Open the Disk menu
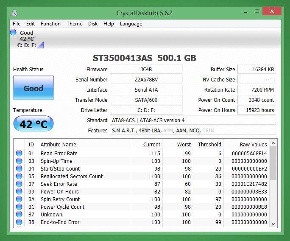 (93, 24)
